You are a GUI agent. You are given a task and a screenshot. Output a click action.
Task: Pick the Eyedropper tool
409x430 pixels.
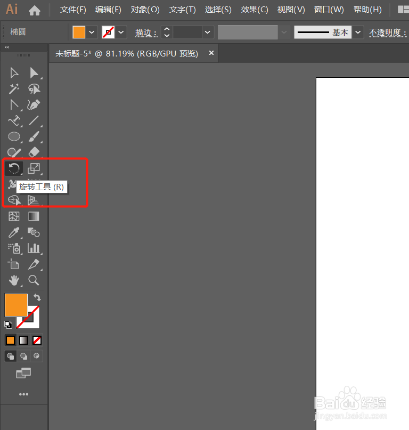[x=14, y=232]
